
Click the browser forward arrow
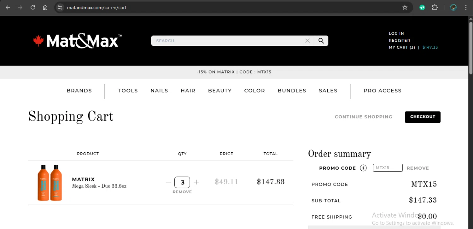[x=20, y=8]
